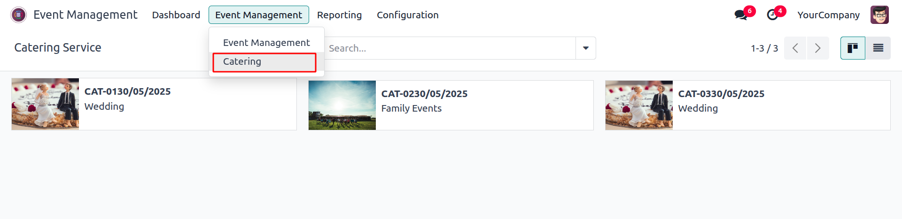The image size is (902, 219).
Task: Open the Reporting menu
Action: pos(339,15)
